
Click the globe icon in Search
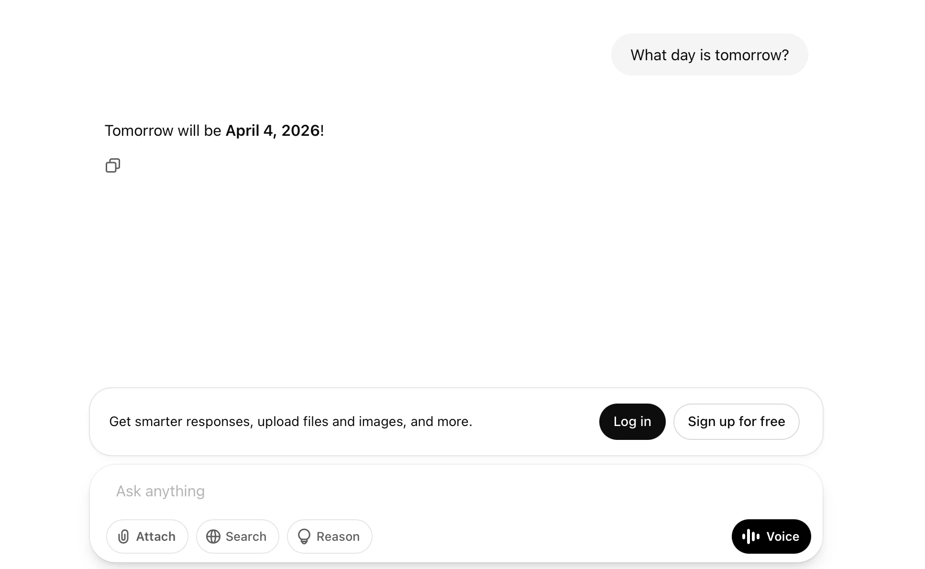coord(213,536)
